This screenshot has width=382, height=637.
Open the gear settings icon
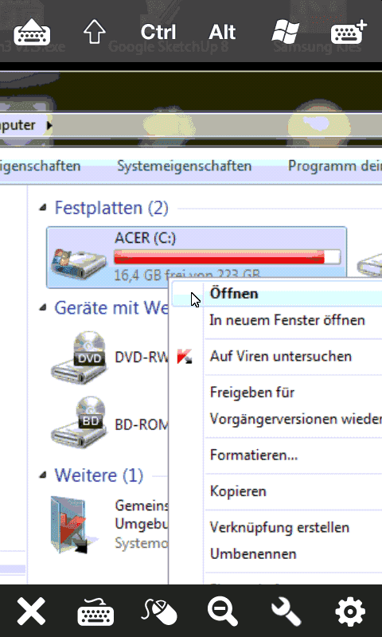tap(350, 612)
